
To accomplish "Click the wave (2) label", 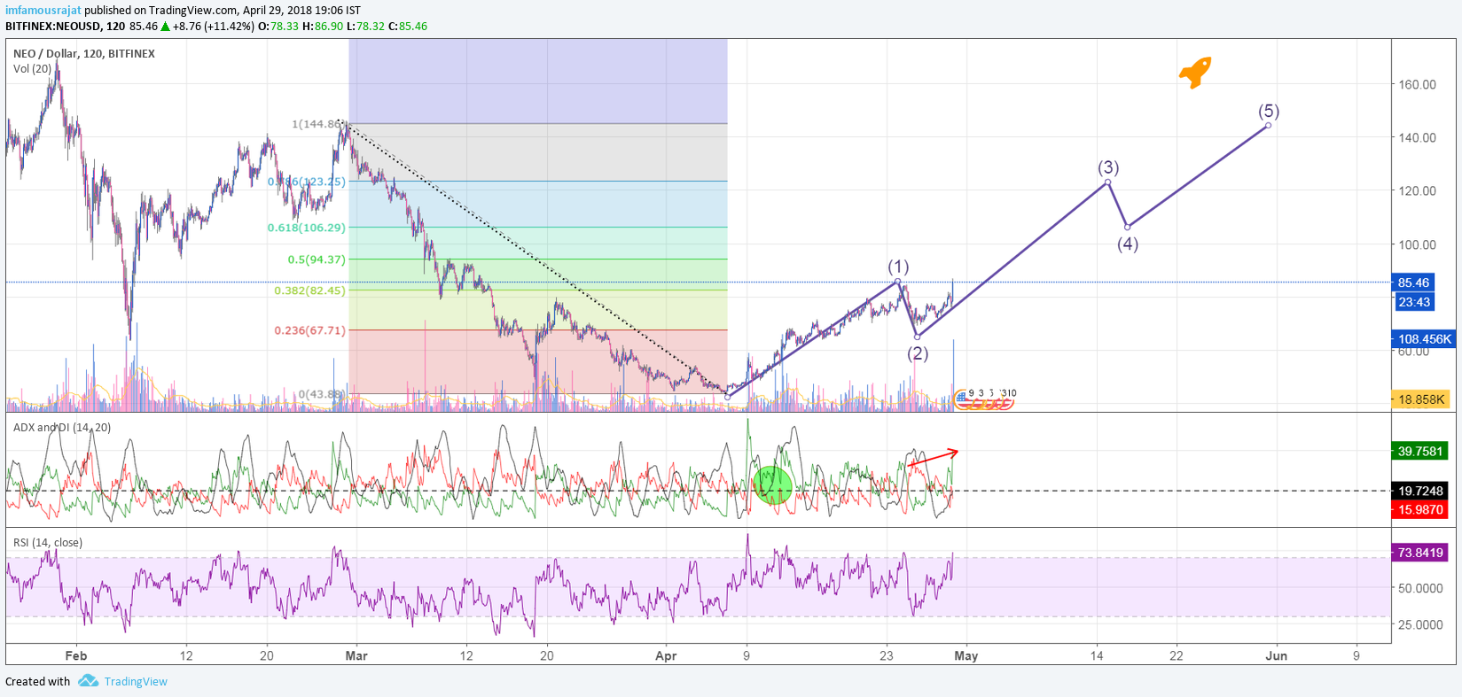I will point(918,353).
